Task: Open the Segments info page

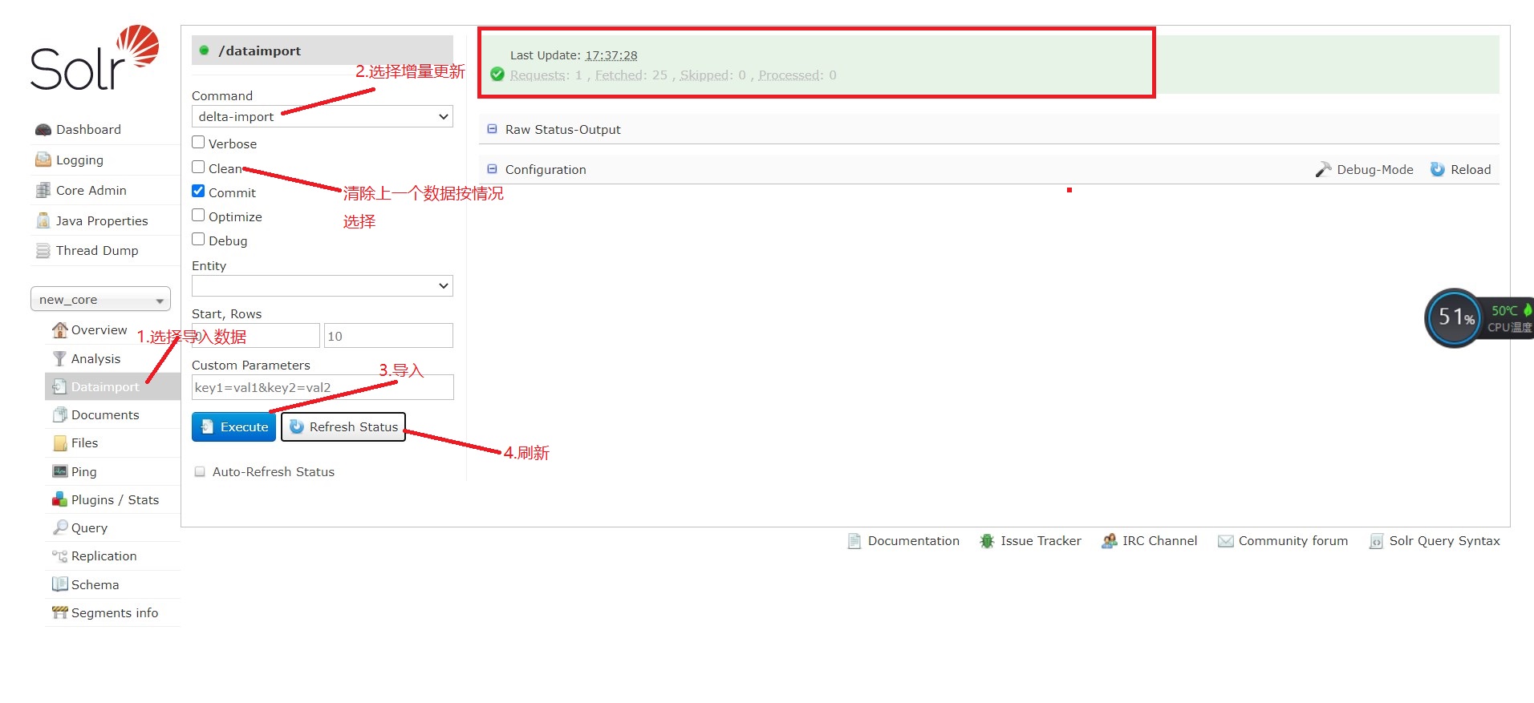Action: (115, 612)
